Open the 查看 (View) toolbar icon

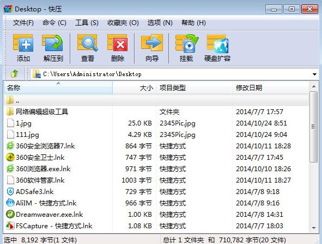coord(88,43)
